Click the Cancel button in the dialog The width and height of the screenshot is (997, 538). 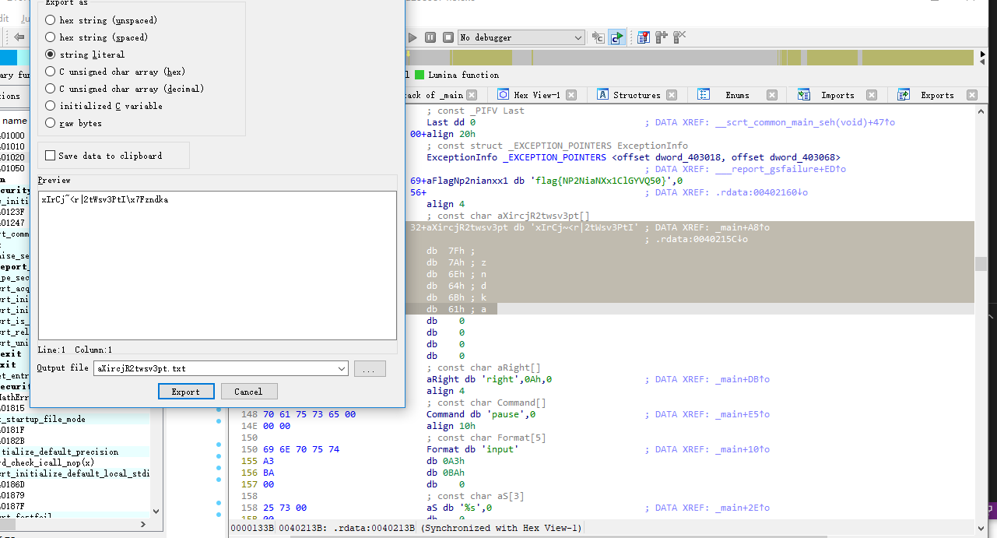pyautogui.click(x=249, y=392)
